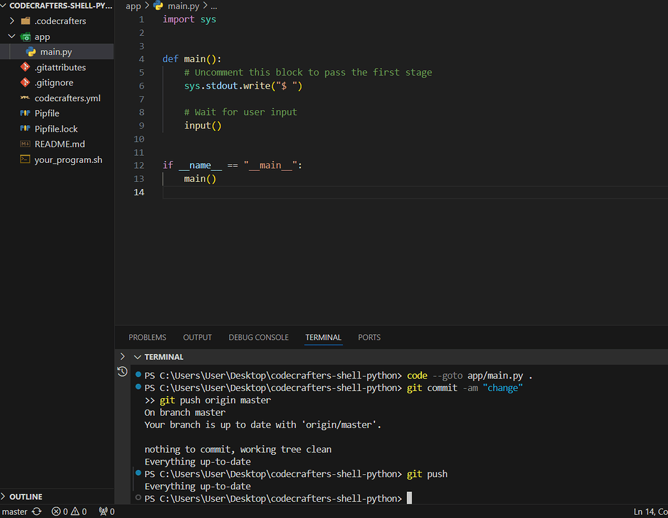Viewport: 668px width, 518px height.
Task: Click the shell script icon next to your_program.sh
Action: pyautogui.click(x=25, y=160)
